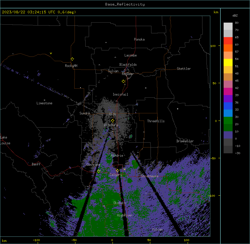Pick the pink 45-42 dBZ legend swatch

[228, 84]
